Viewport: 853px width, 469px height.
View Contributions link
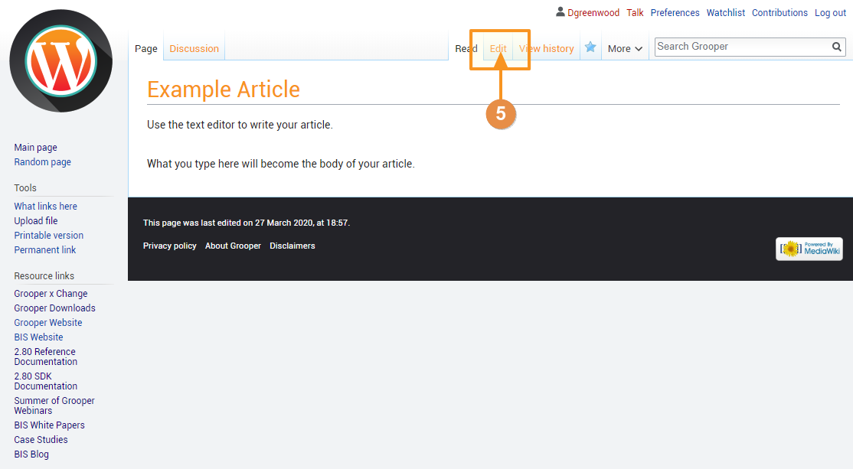click(x=779, y=12)
